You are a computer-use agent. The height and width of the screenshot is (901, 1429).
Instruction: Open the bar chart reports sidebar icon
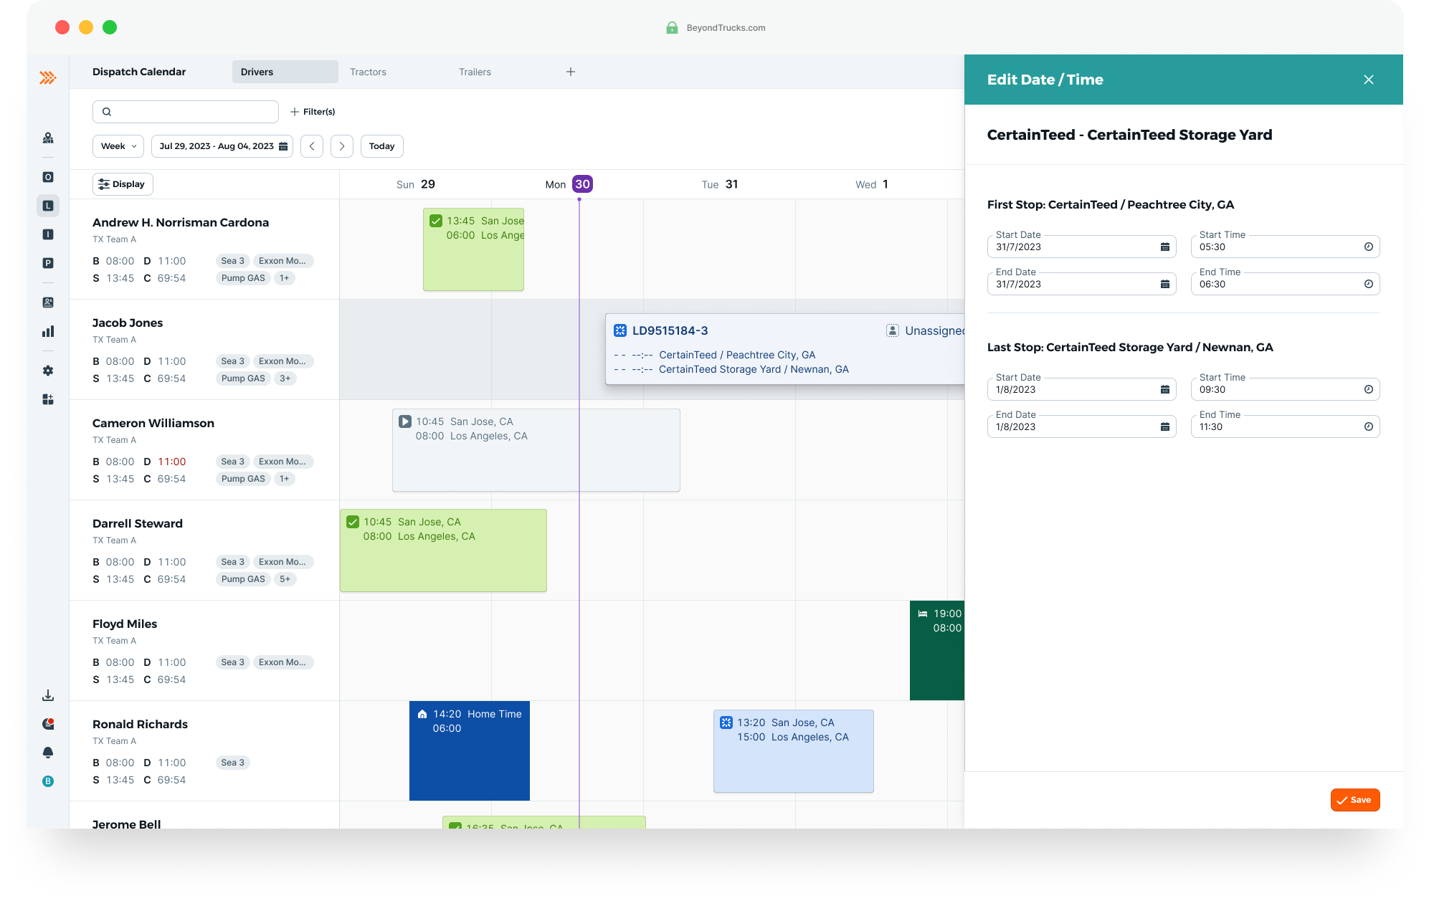click(48, 331)
